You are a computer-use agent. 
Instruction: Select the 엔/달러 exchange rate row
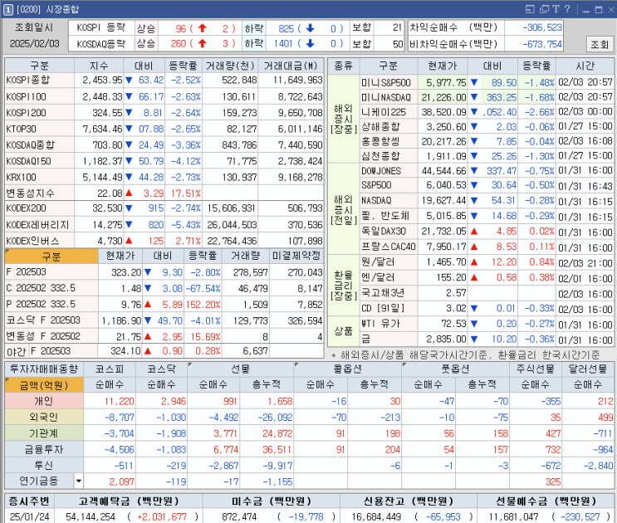click(487, 277)
